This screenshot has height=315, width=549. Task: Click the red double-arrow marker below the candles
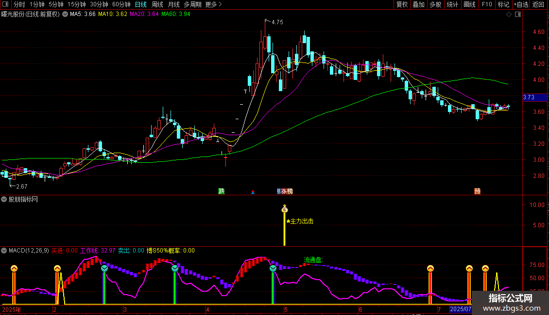coord(253,192)
